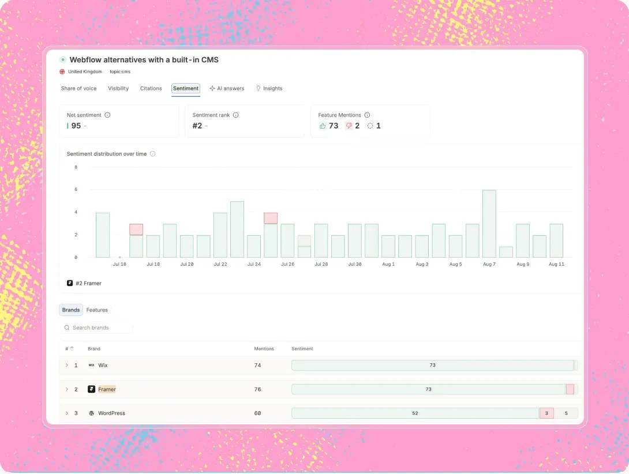Screen dimensions: 629x474
Task: Click the red negative bar segment near Jul 17
Action: pyautogui.click(x=136, y=230)
